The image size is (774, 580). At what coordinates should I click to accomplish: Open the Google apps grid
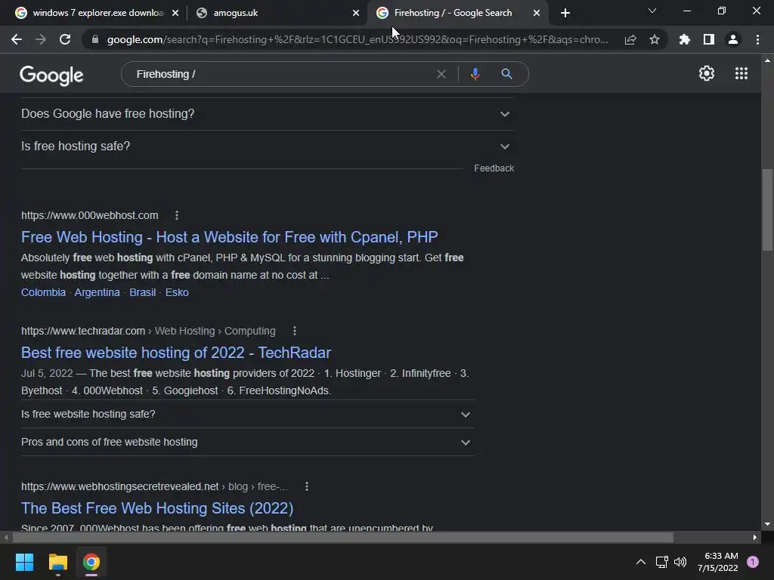click(x=741, y=73)
